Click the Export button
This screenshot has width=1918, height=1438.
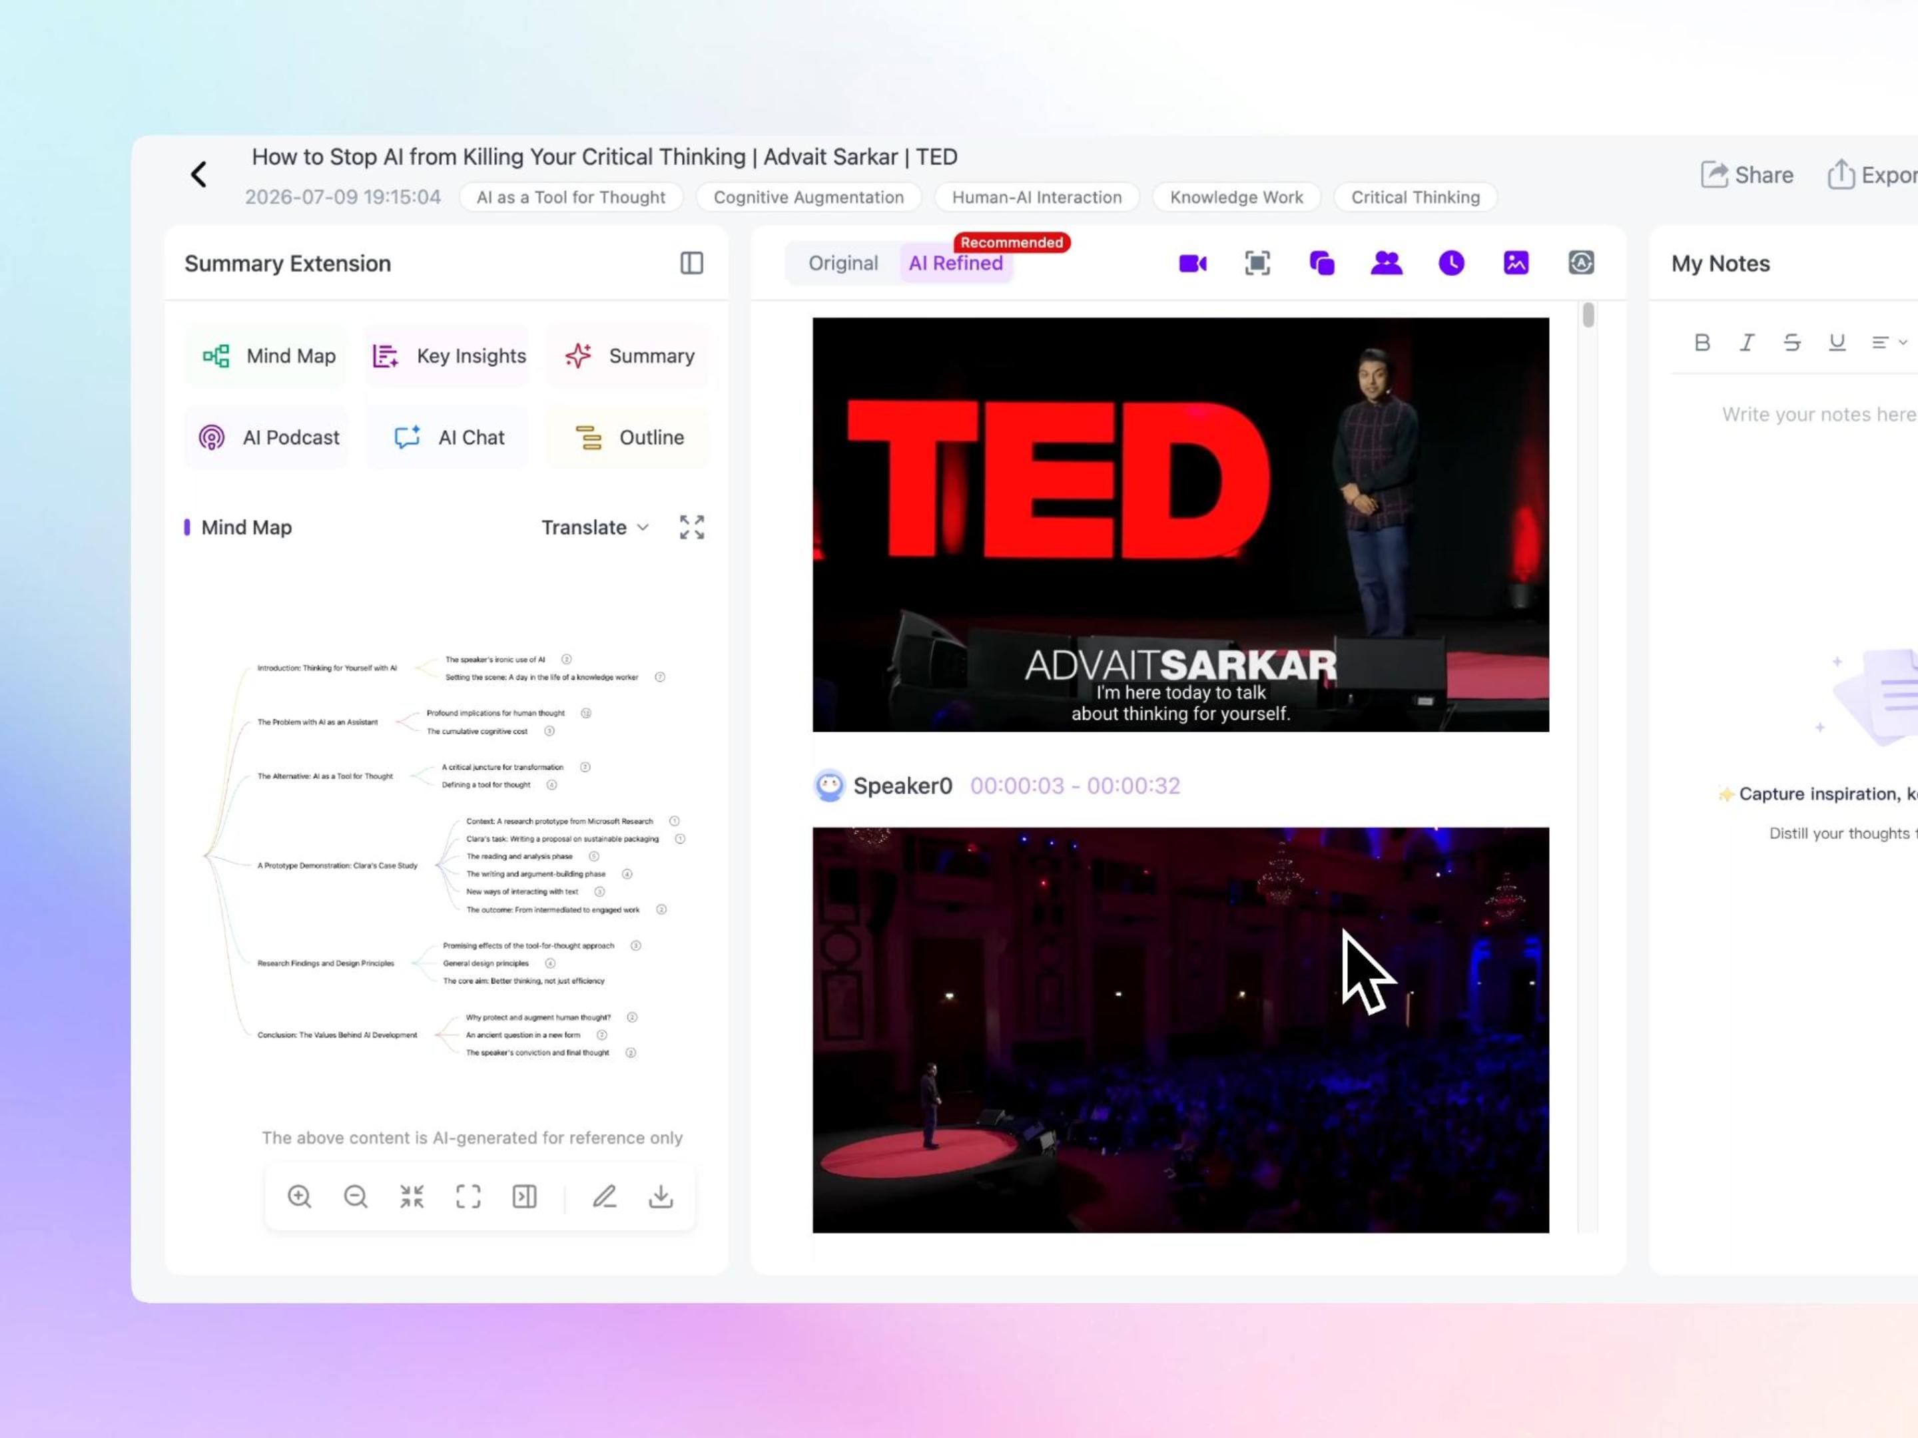click(1873, 175)
